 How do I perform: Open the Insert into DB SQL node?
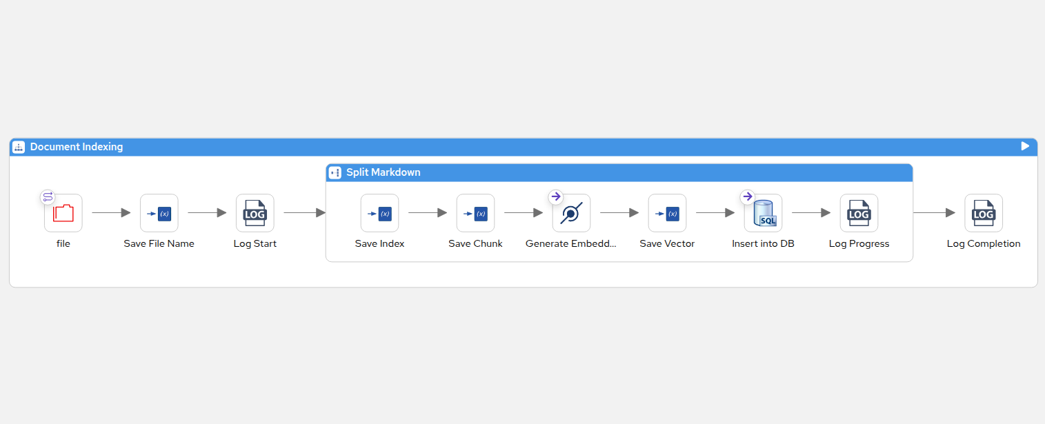click(764, 213)
